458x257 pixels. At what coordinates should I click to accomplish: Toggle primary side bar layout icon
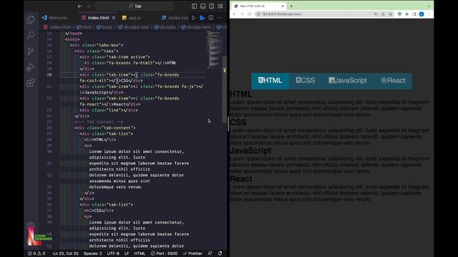point(194,6)
